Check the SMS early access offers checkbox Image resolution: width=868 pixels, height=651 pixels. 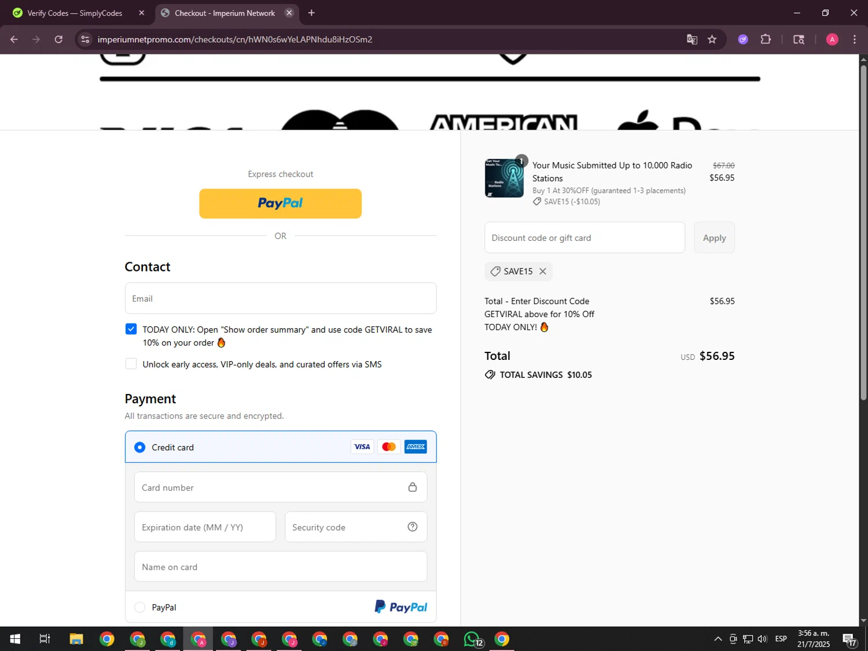(x=131, y=364)
